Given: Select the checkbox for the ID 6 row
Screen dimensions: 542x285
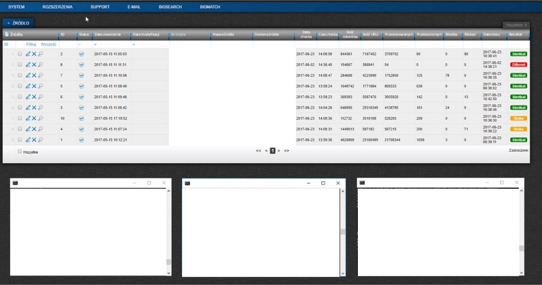Looking at the screenshot, I should point(20,97).
